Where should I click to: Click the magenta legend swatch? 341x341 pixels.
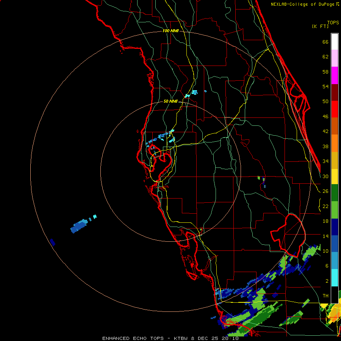[335, 75]
